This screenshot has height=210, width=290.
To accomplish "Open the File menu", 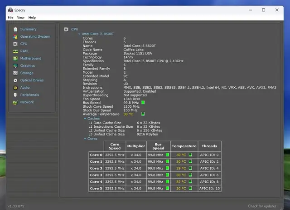I will tap(10, 17).
